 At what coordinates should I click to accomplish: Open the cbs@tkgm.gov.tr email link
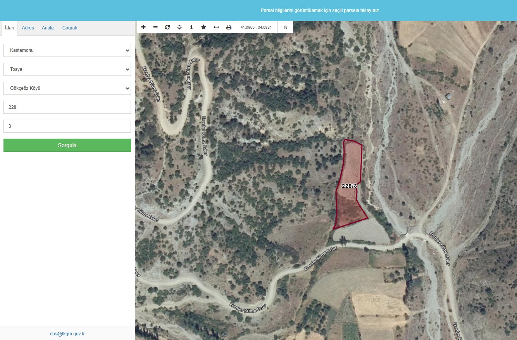pos(67,333)
